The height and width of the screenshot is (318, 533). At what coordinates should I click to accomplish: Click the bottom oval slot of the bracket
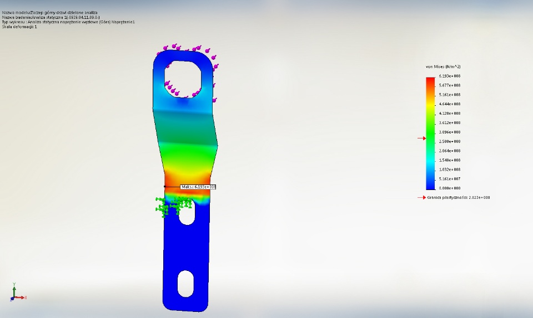(x=185, y=284)
